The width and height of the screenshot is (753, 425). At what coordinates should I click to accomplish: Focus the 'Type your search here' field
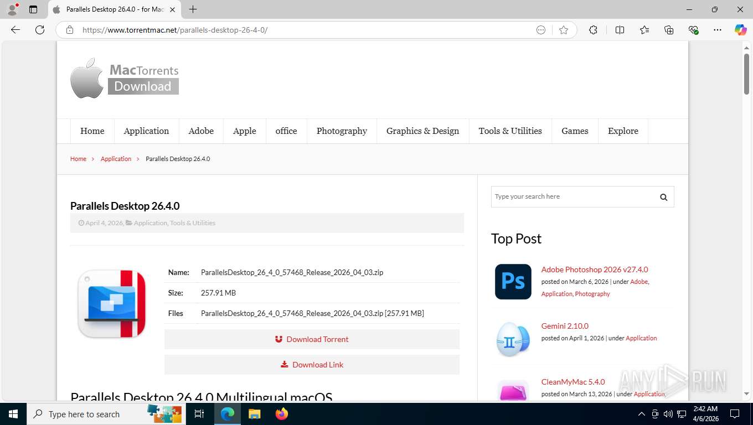point(573,197)
